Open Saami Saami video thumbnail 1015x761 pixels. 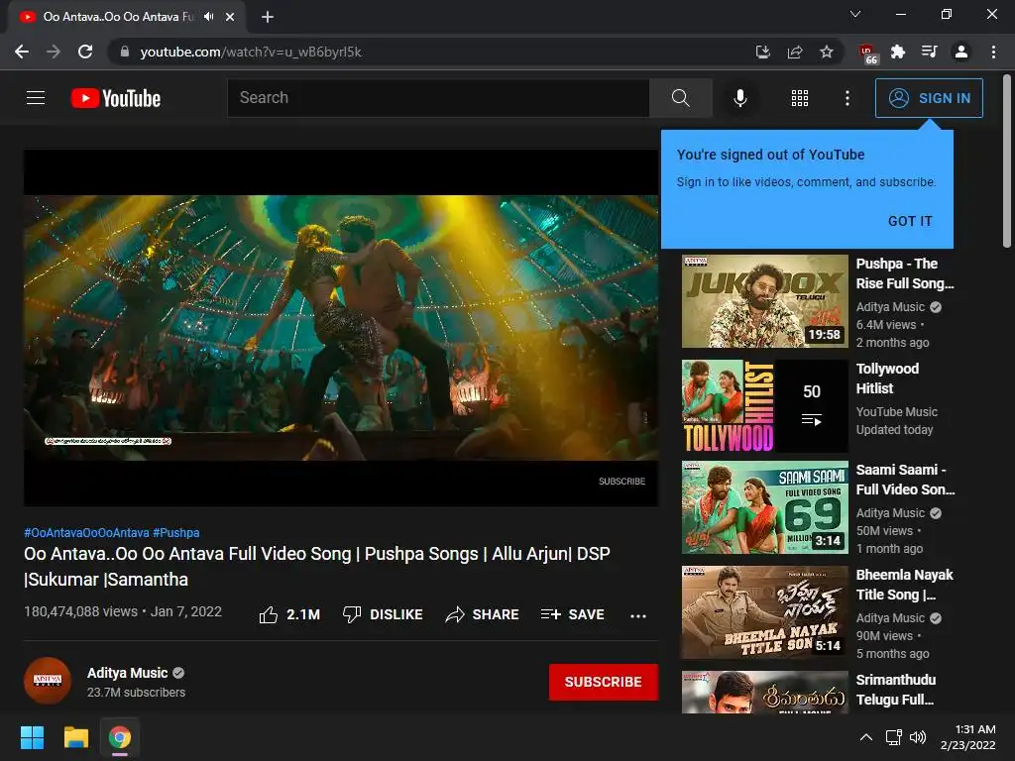coord(764,507)
